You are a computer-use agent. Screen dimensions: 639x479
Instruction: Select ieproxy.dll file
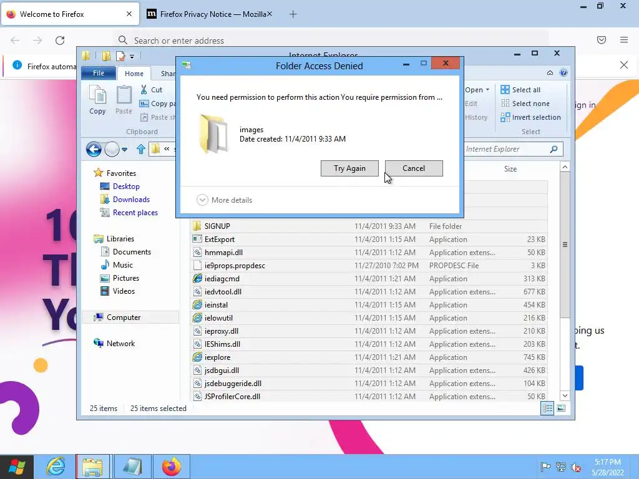coord(369,331)
